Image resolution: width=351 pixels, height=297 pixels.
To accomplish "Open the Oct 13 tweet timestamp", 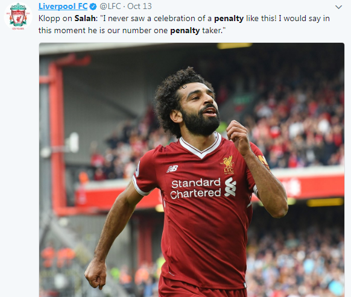I will pos(139,6).
